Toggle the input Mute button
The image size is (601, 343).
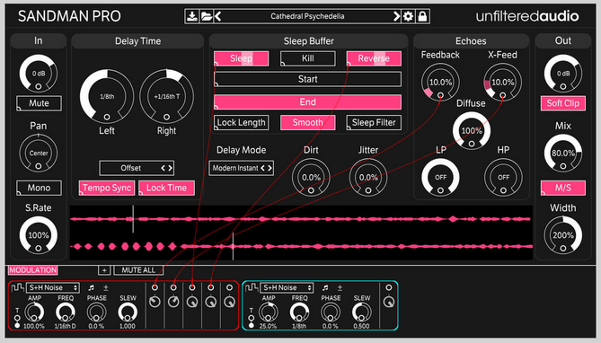39,103
